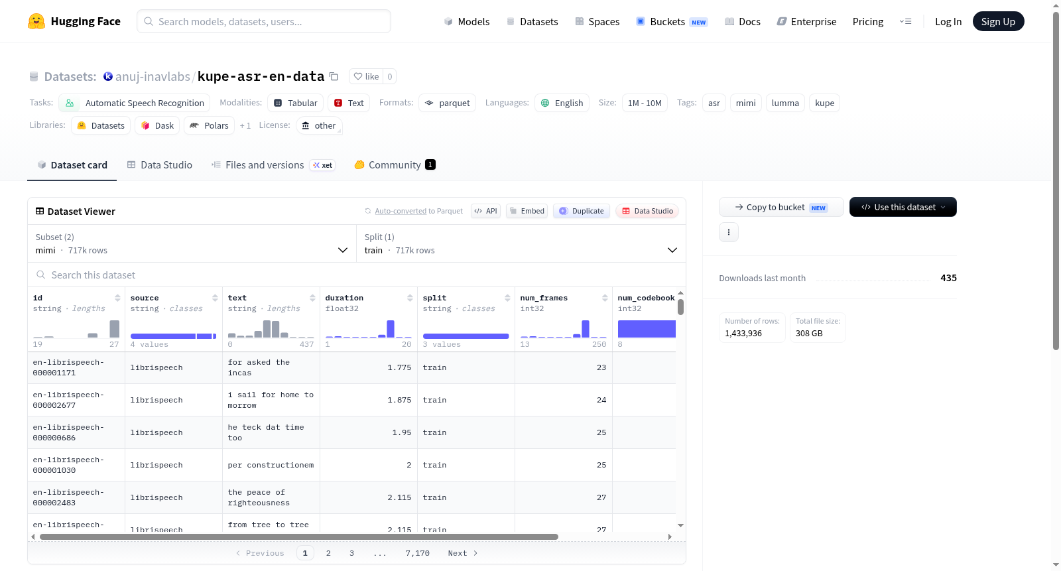Click the Hugging Face logo icon
1061x571 pixels.
click(x=36, y=21)
